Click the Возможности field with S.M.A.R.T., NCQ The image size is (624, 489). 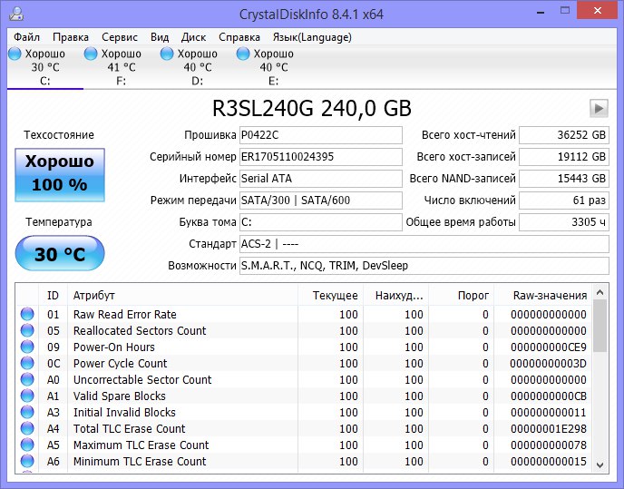tap(424, 266)
